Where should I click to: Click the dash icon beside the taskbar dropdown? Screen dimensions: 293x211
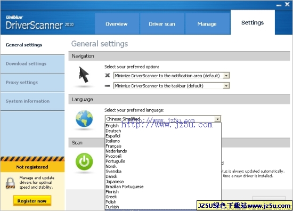pyautogui.click(x=107, y=86)
